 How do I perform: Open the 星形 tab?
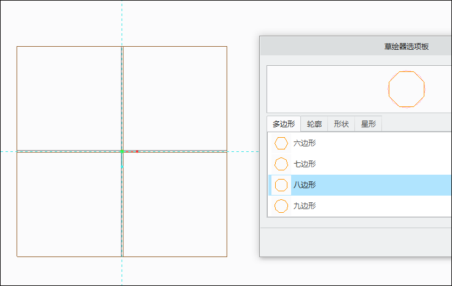(368, 124)
